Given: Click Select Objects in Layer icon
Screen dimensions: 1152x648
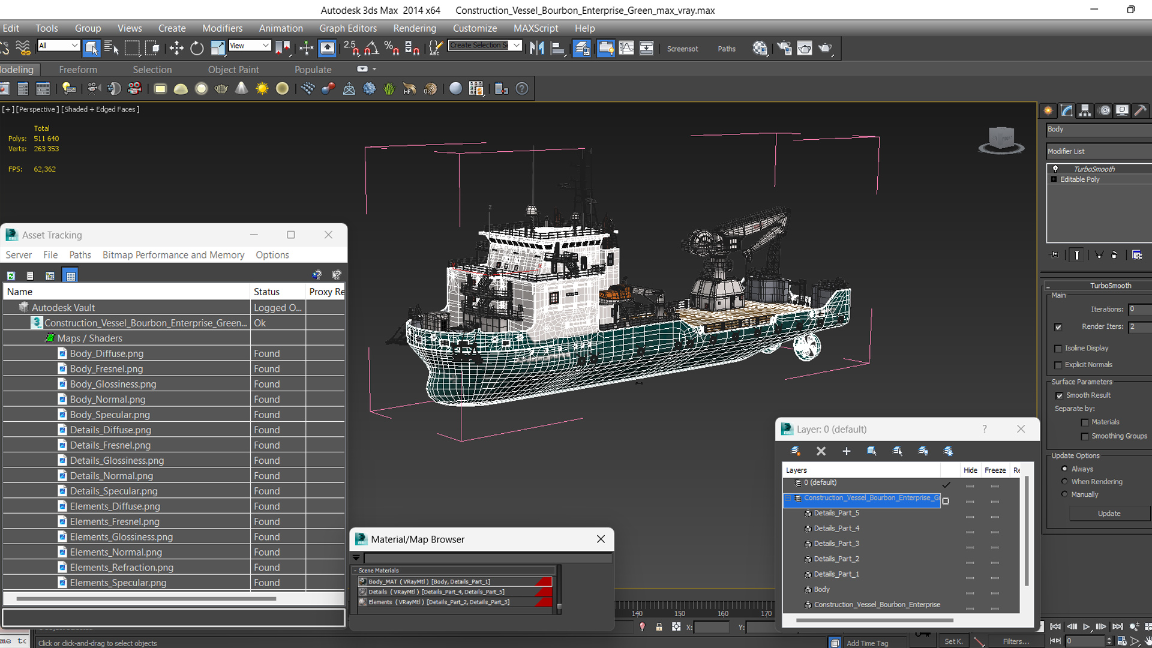Looking at the screenshot, I should pos(872,451).
